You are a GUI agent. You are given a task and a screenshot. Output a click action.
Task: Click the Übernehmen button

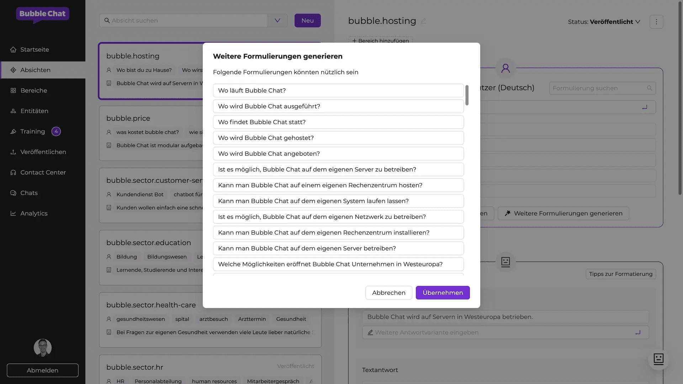443,293
